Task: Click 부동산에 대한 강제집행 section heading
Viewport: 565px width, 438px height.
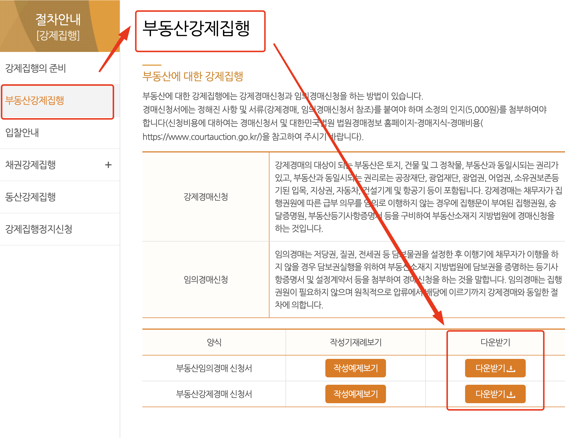Action: click(x=192, y=76)
